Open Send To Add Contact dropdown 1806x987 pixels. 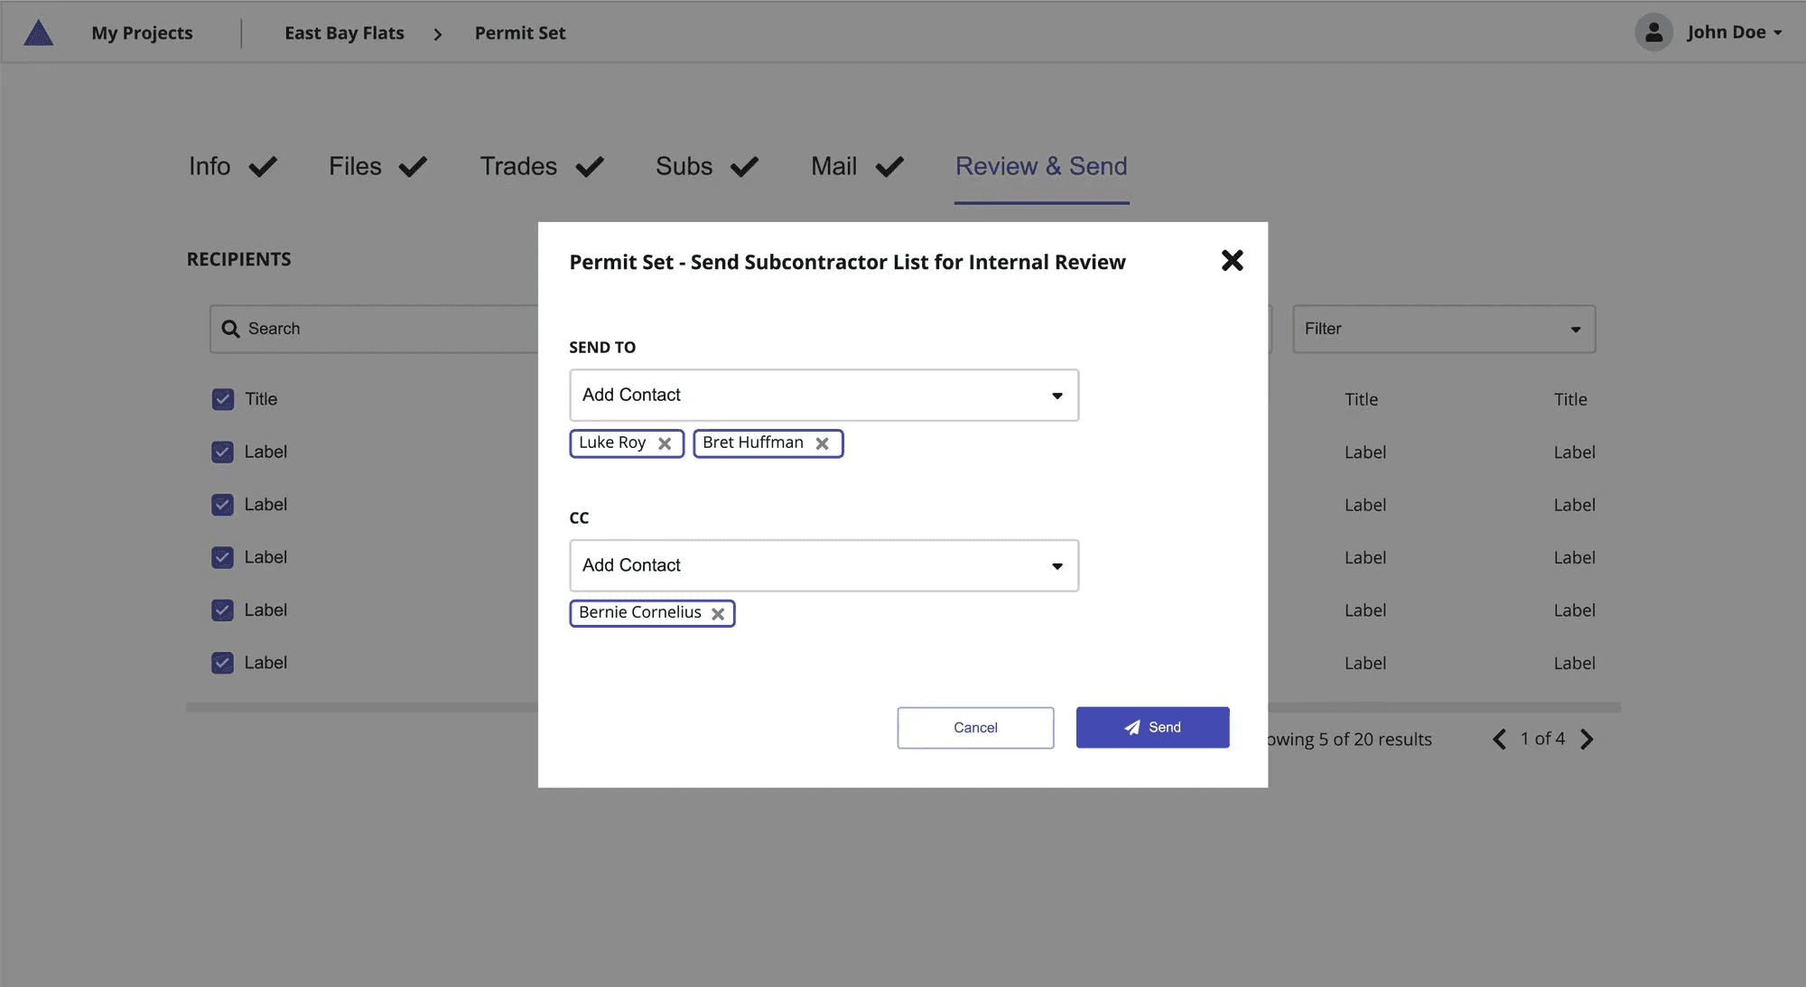824,396
